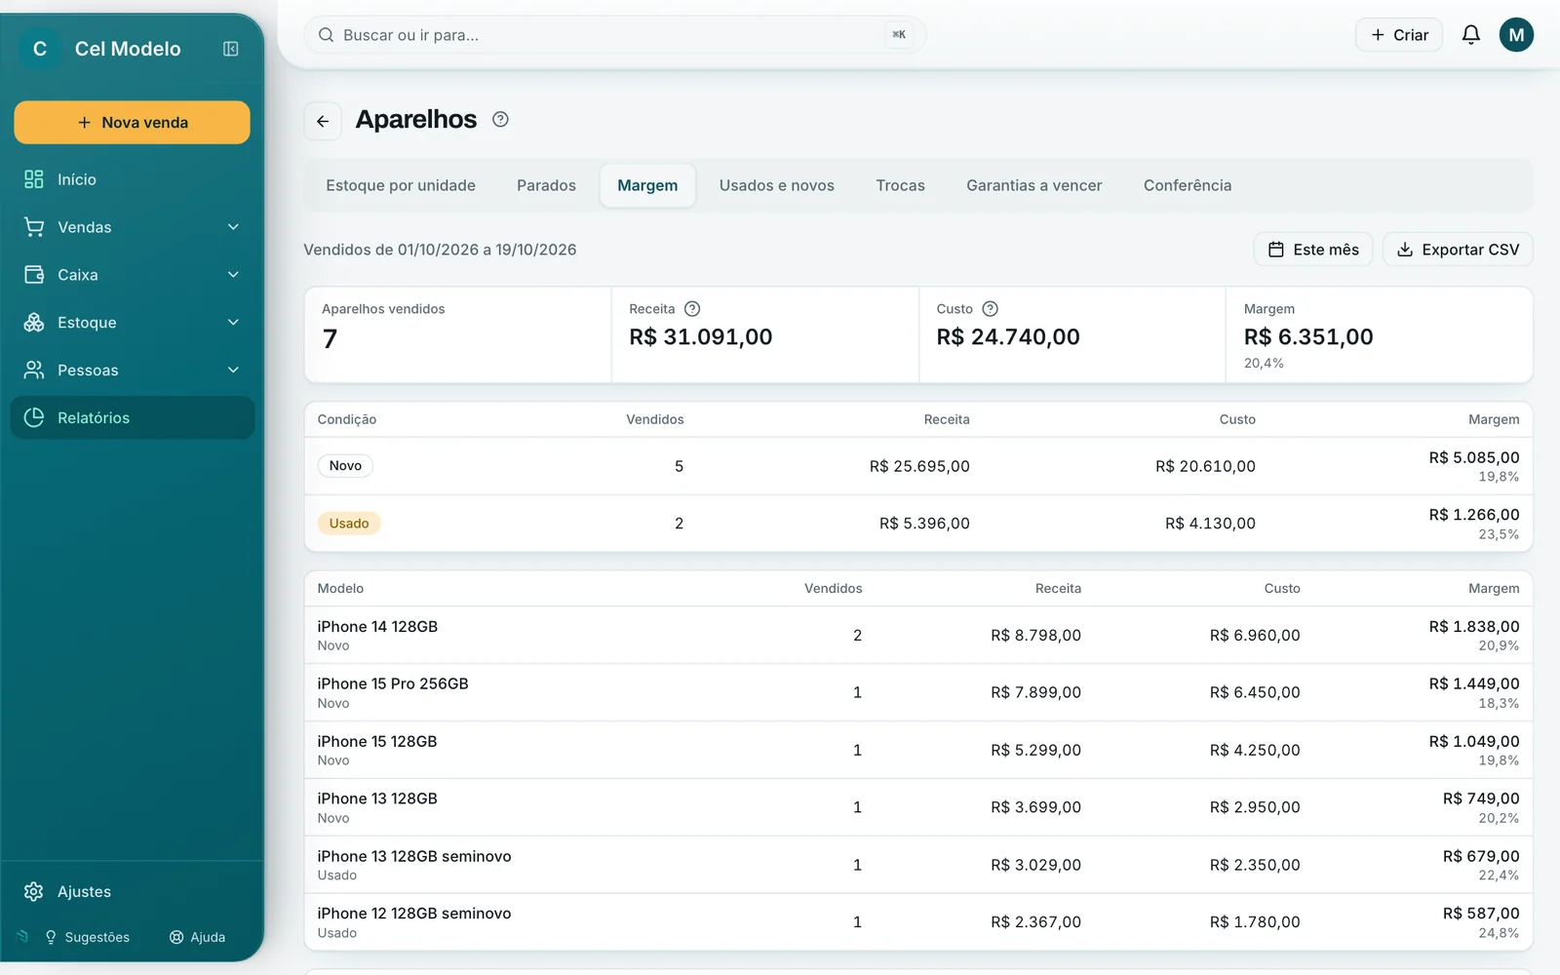Viewport: 1560px width, 975px height.
Task: Expand the Caixa submenu chevron
Action: 233,275
